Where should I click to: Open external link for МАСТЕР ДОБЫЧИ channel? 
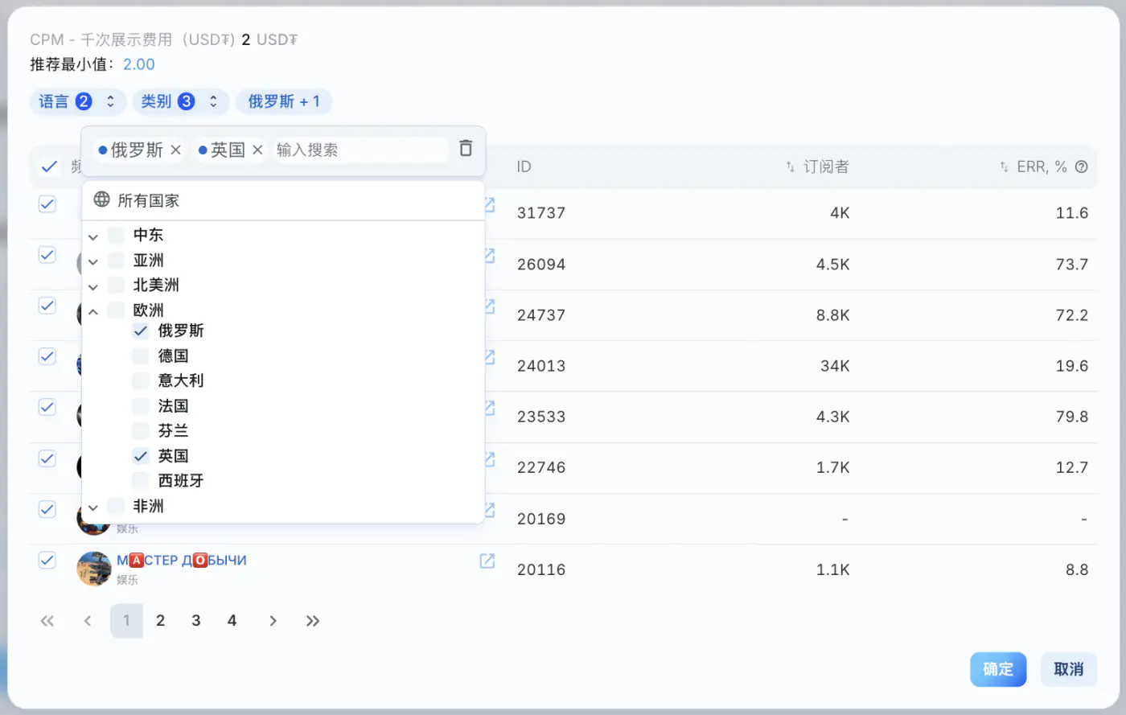point(487,561)
